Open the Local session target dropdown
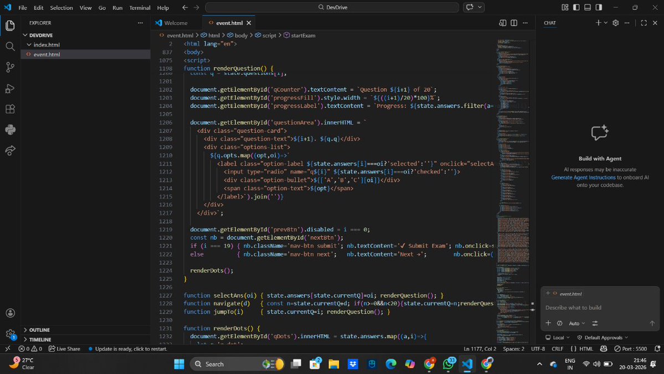Image resolution: width=664 pixels, height=374 pixels. coord(557,337)
